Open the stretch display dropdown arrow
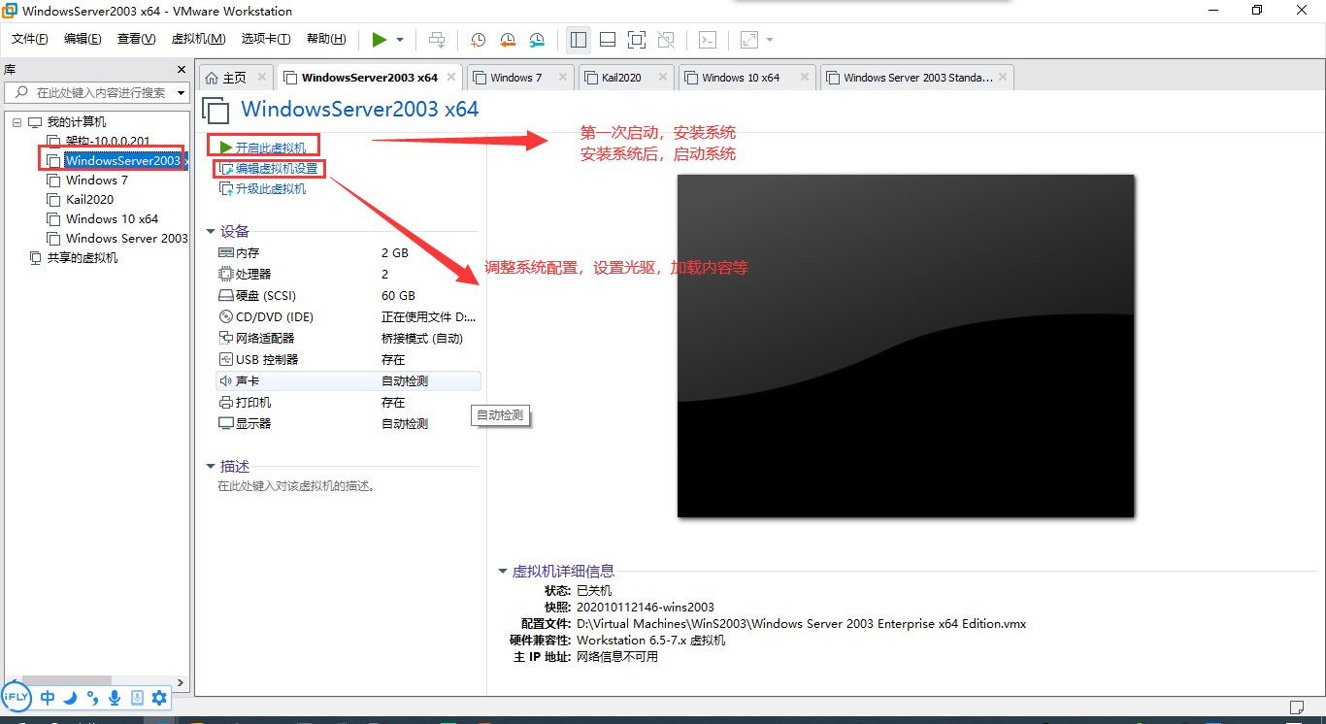1326x724 pixels. coord(770,40)
